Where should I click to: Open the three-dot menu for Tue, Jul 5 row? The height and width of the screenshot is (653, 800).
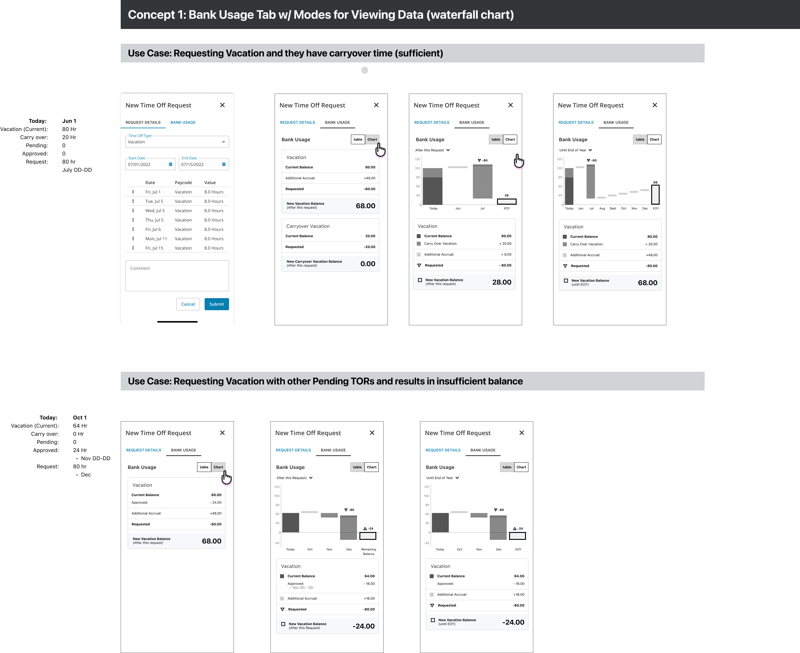133,201
